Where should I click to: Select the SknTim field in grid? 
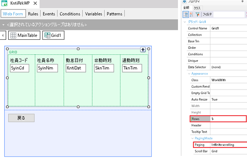click(104, 68)
